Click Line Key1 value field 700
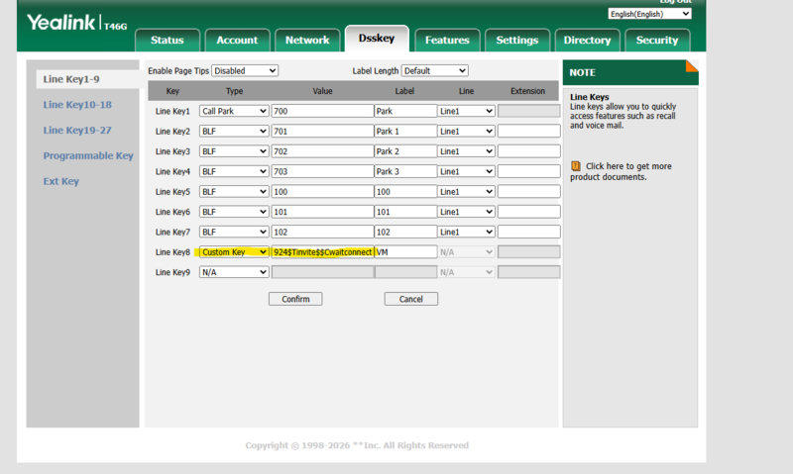Image resolution: width=793 pixels, height=474 pixels. [x=322, y=111]
